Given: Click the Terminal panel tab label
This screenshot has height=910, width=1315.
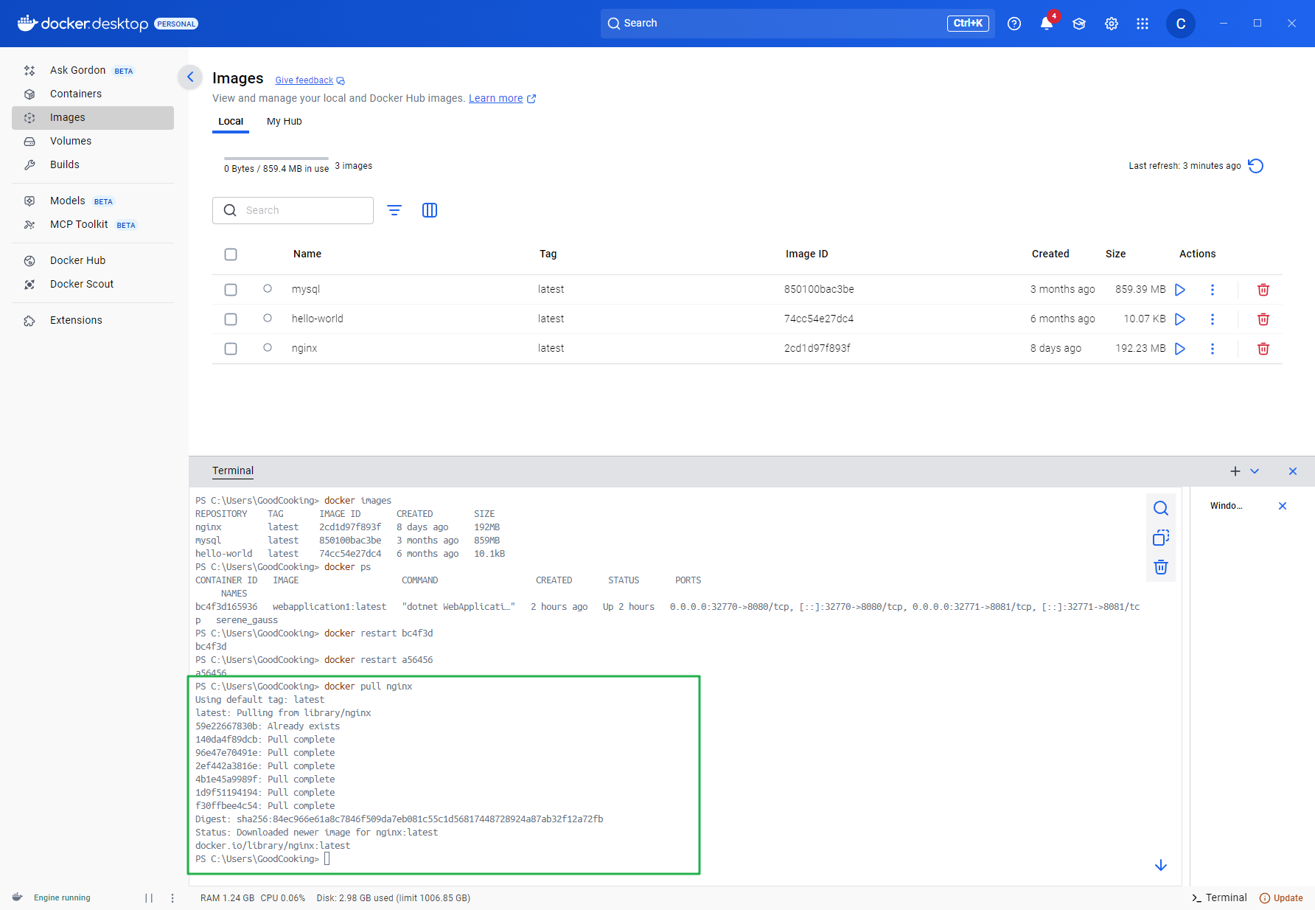Looking at the screenshot, I should pos(233,470).
